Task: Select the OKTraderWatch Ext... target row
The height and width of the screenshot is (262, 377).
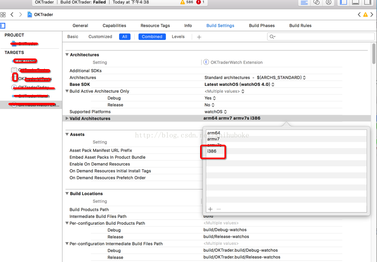Action: [31, 105]
